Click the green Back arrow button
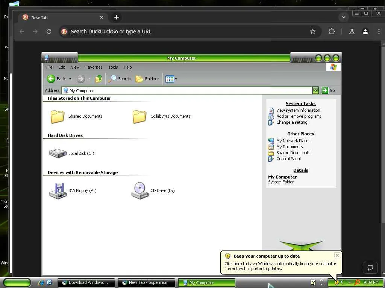 [x=51, y=79]
